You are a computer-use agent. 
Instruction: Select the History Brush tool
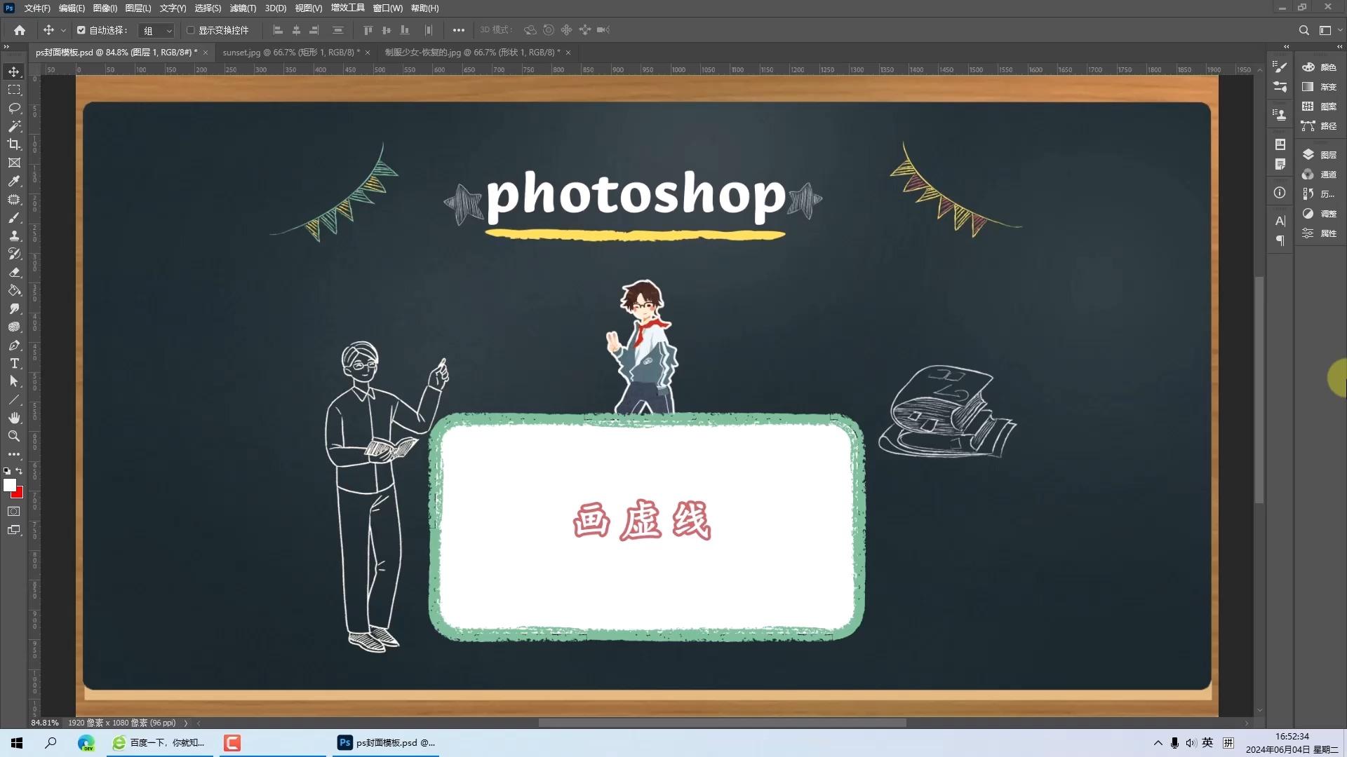[x=14, y=254]
